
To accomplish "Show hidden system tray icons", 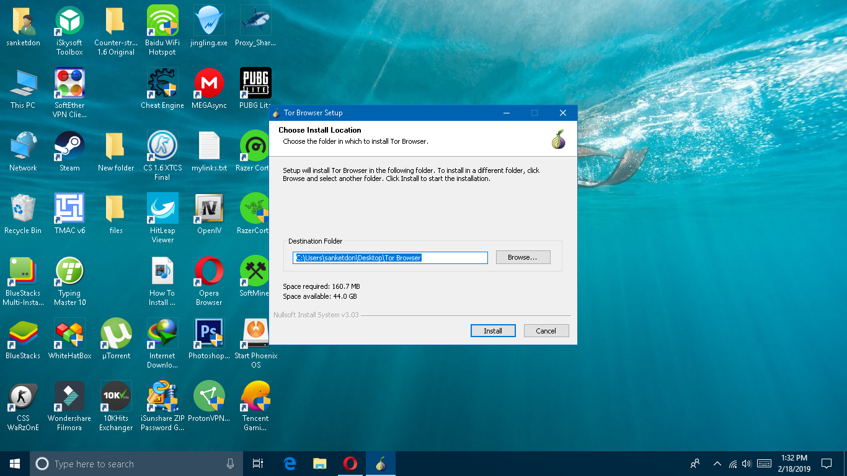I will click(717, 464).
